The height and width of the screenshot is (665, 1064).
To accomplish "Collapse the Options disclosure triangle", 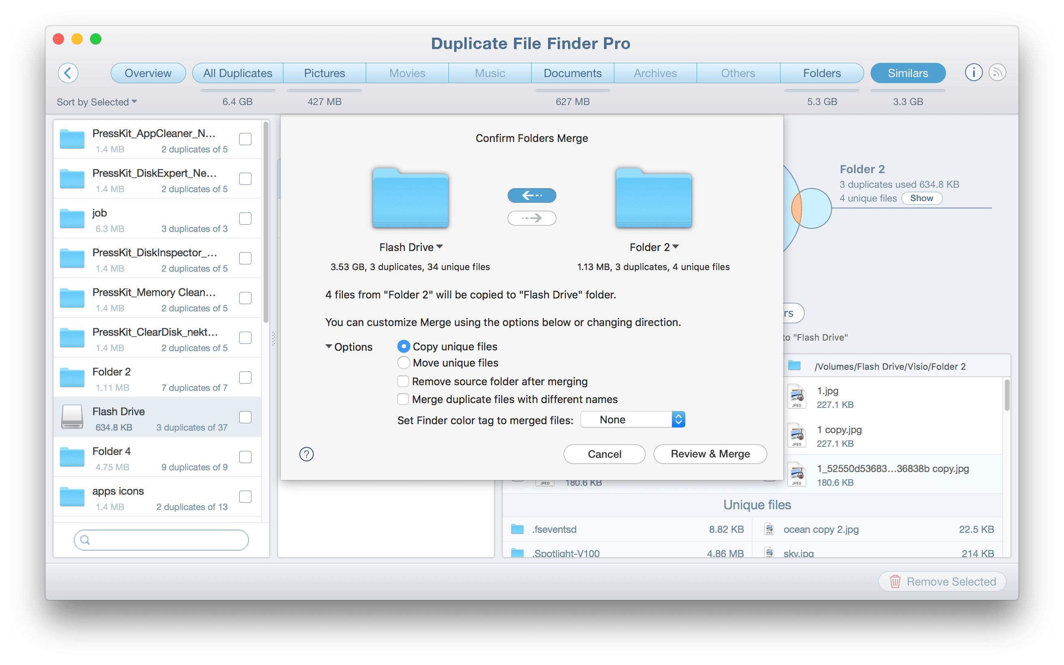I will pos(328,347).
